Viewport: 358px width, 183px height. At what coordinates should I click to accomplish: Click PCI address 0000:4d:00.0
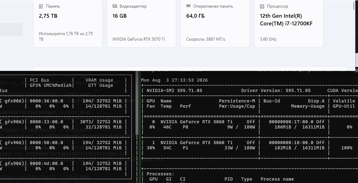[x=46, y=164]
